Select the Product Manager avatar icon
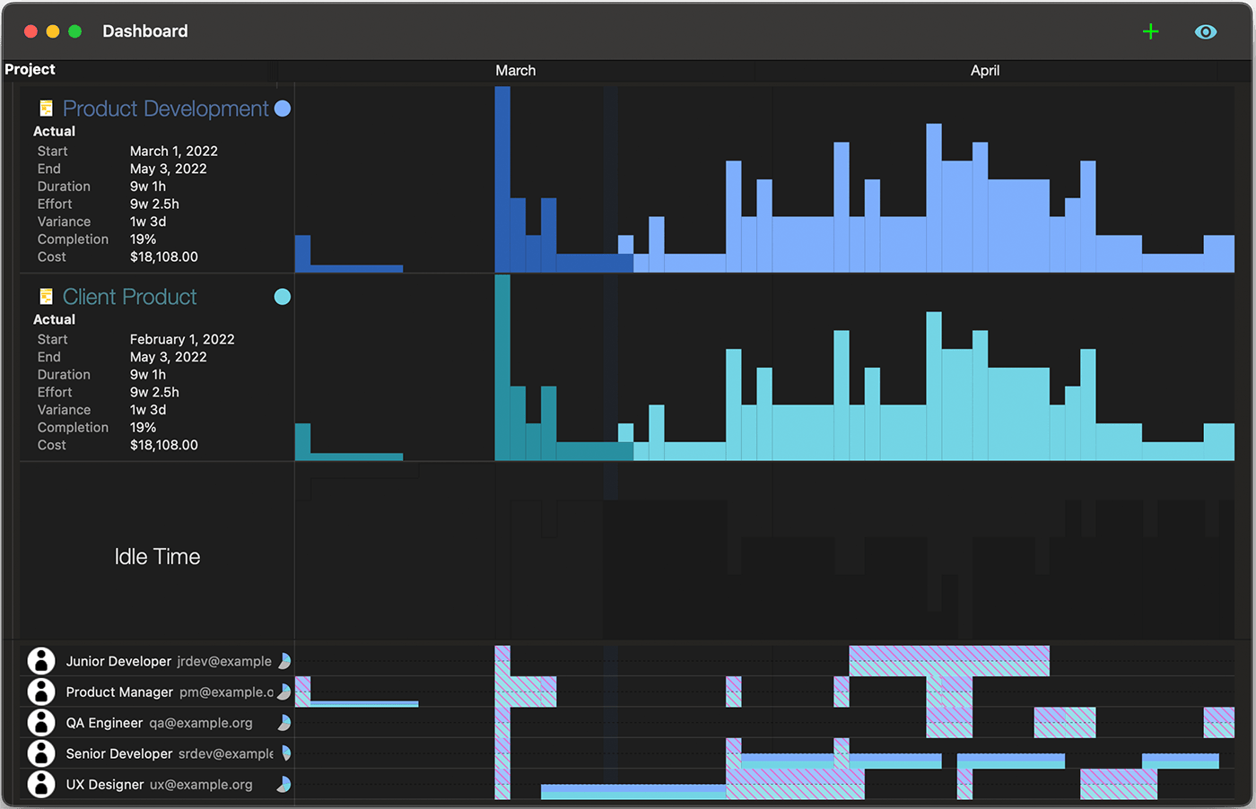 pyautogui.click(x=41, y=692)
